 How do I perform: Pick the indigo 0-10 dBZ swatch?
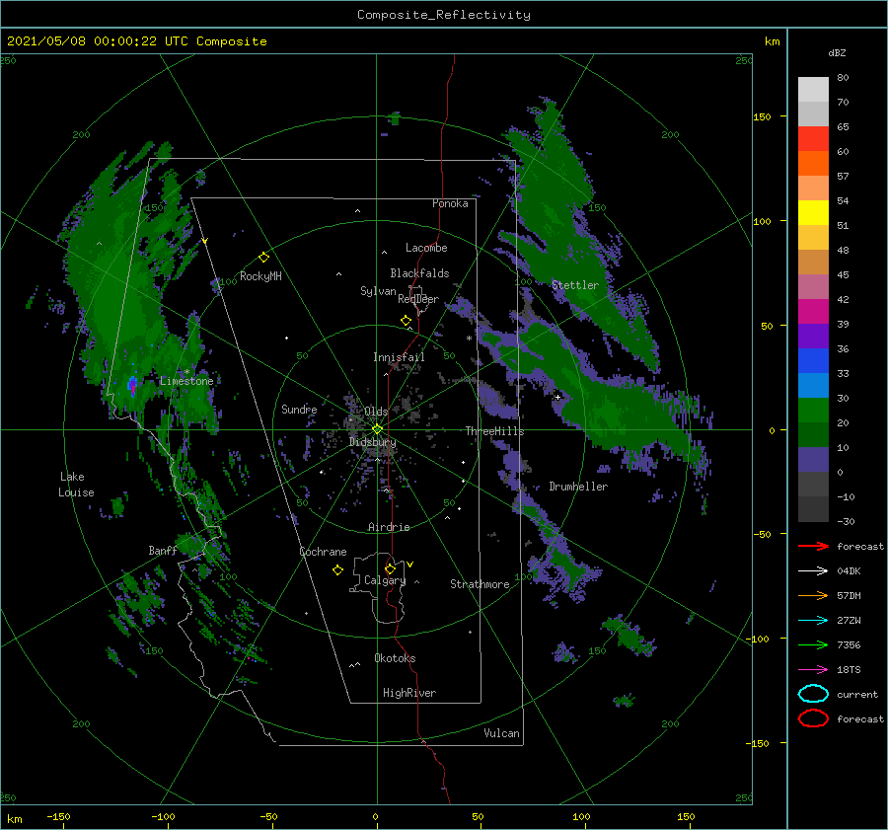click(813, 460)
